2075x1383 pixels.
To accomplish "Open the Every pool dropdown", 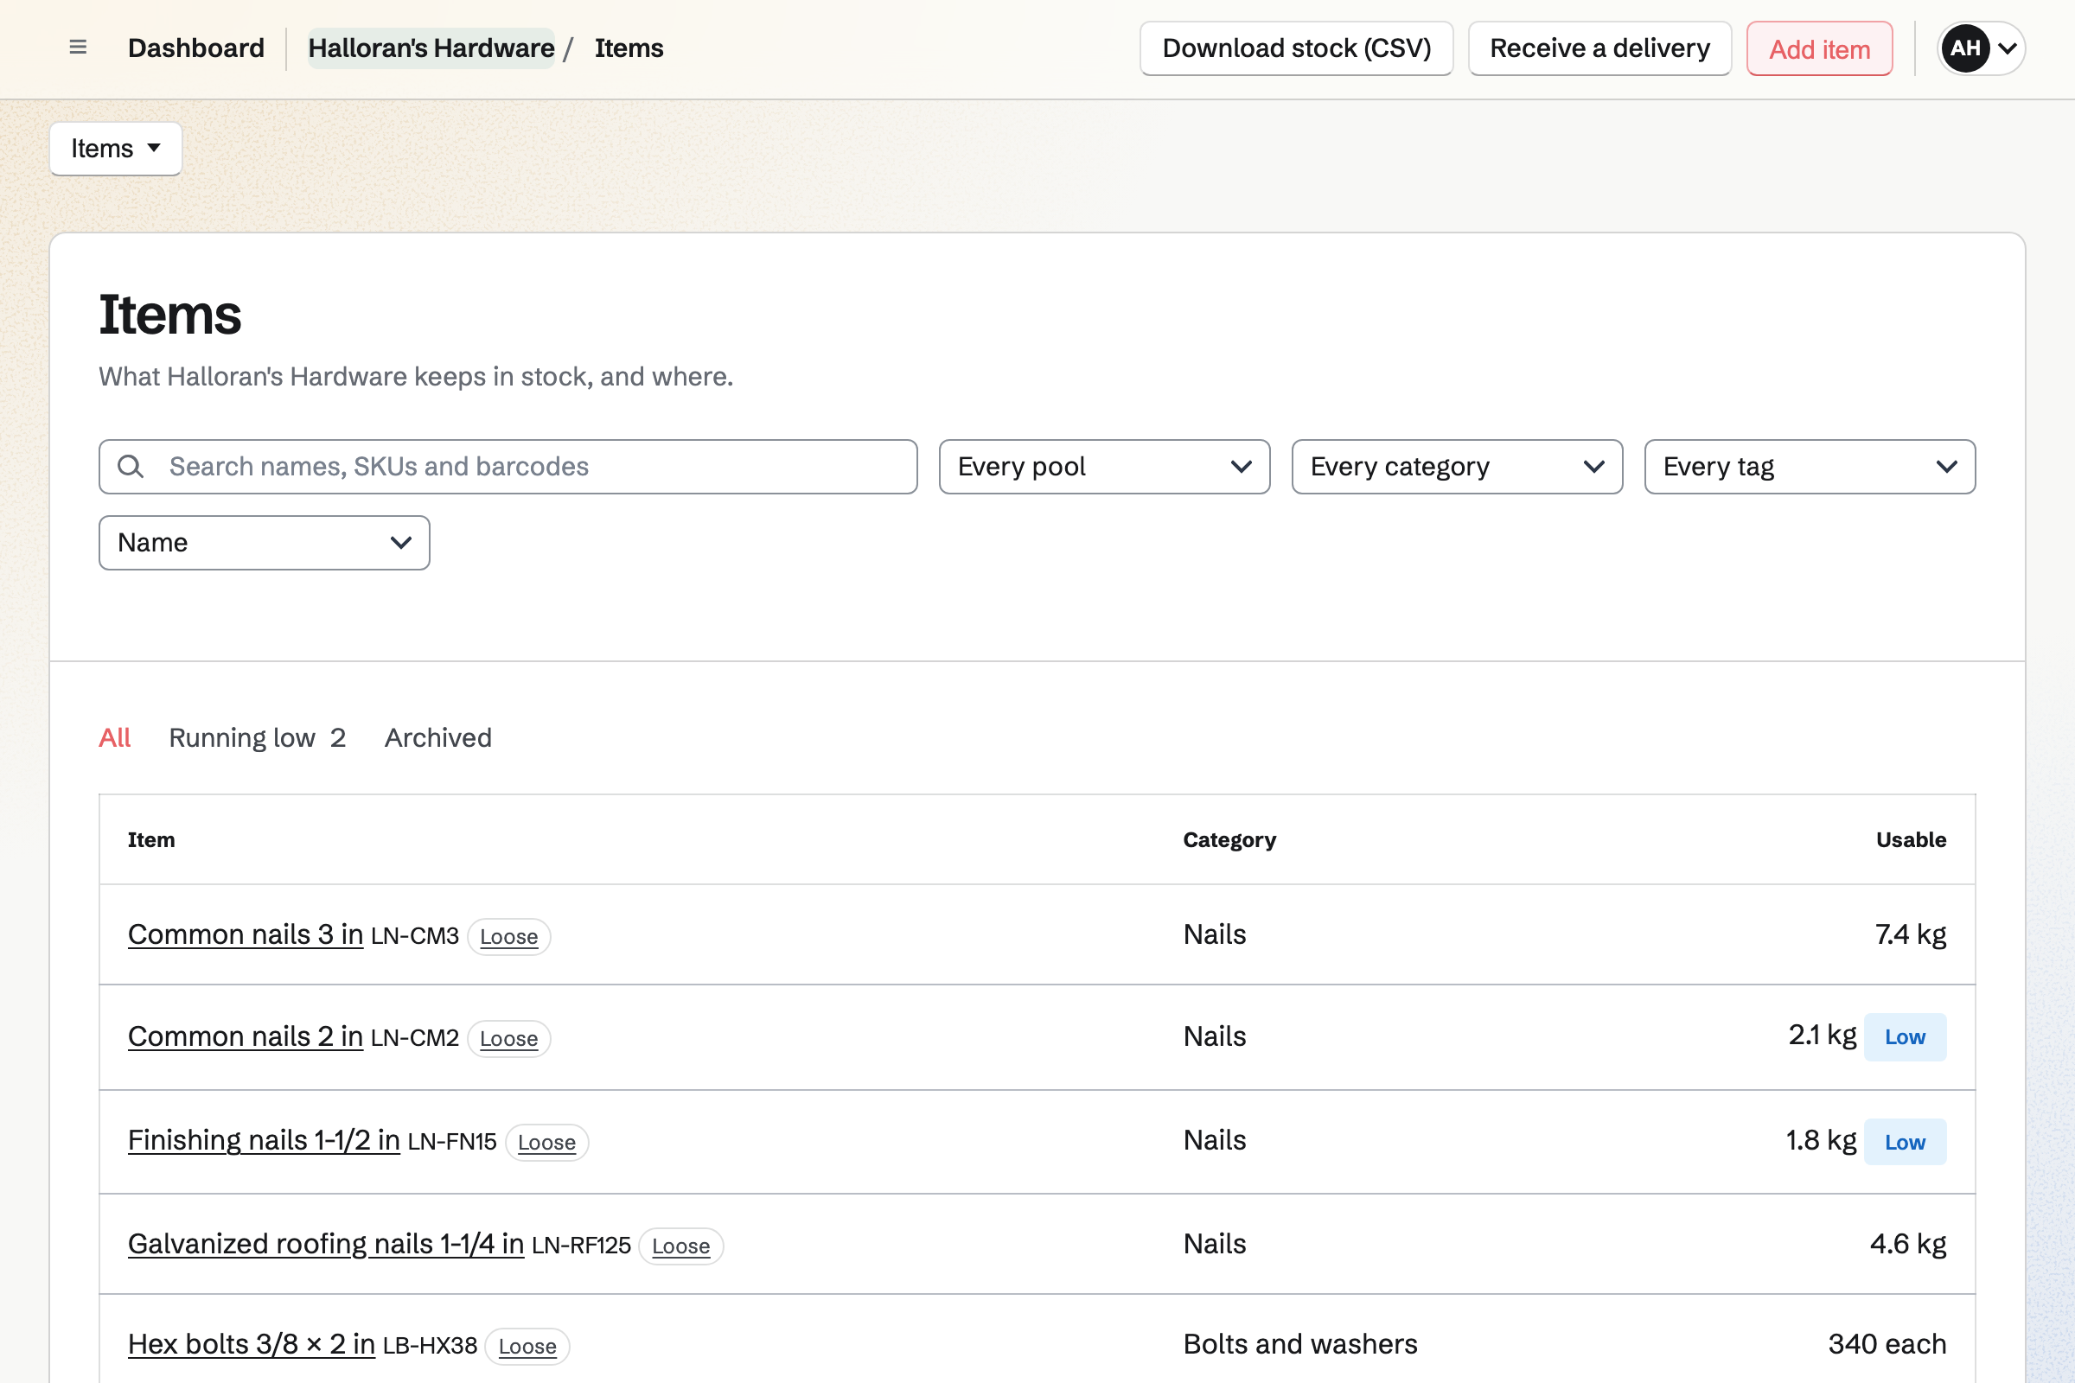I will 1105,467.
